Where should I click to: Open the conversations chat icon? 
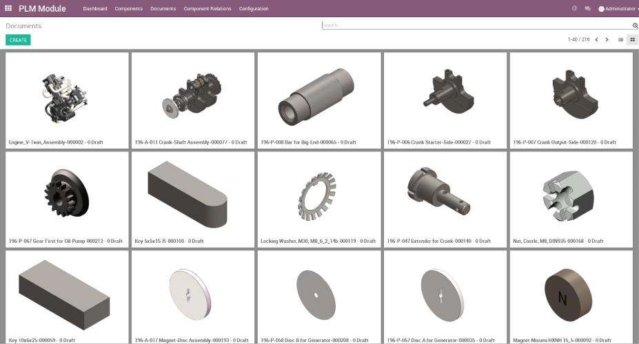click(x=588, y=8)
